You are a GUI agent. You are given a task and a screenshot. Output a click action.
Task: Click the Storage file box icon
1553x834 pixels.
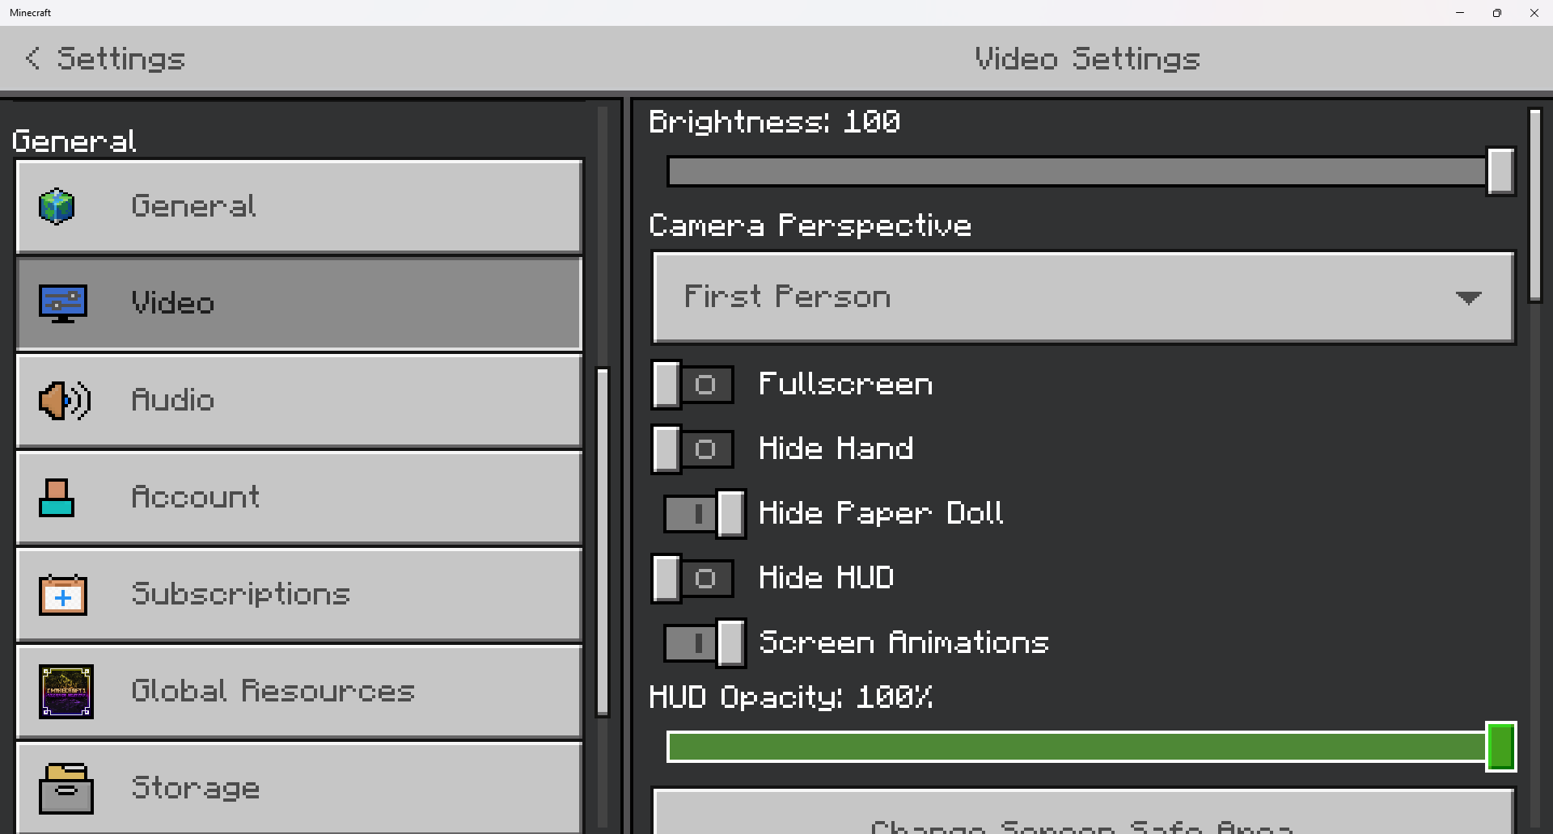pos(66,789)
